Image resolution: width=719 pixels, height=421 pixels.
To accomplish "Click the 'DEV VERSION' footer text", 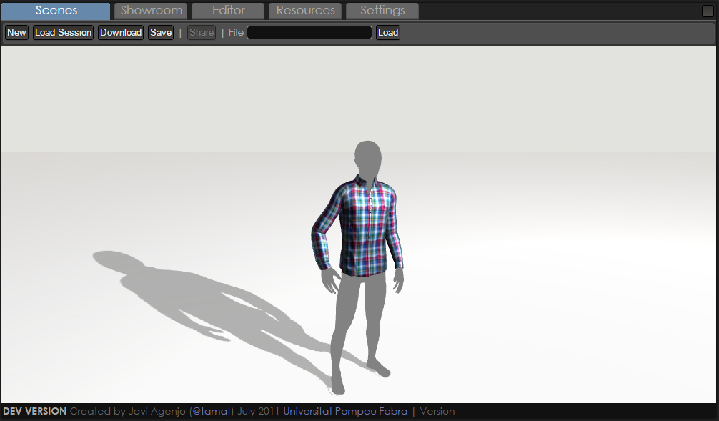I will (35, 412).
